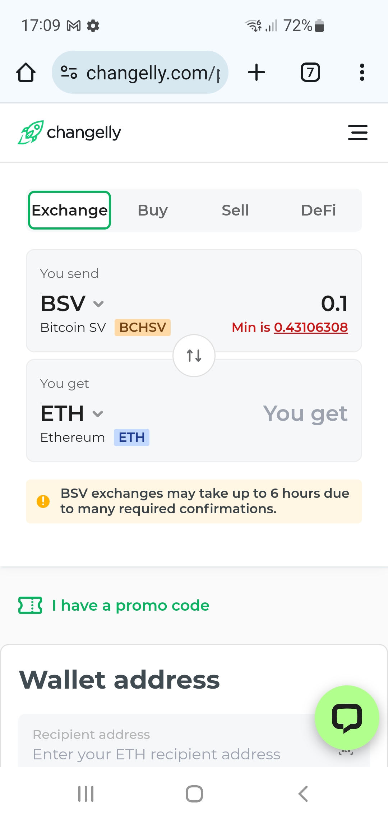The width and height of the screenshot is (388, 819).
Task: Open the browser three-dot menu
Action: tap(362, 72)
